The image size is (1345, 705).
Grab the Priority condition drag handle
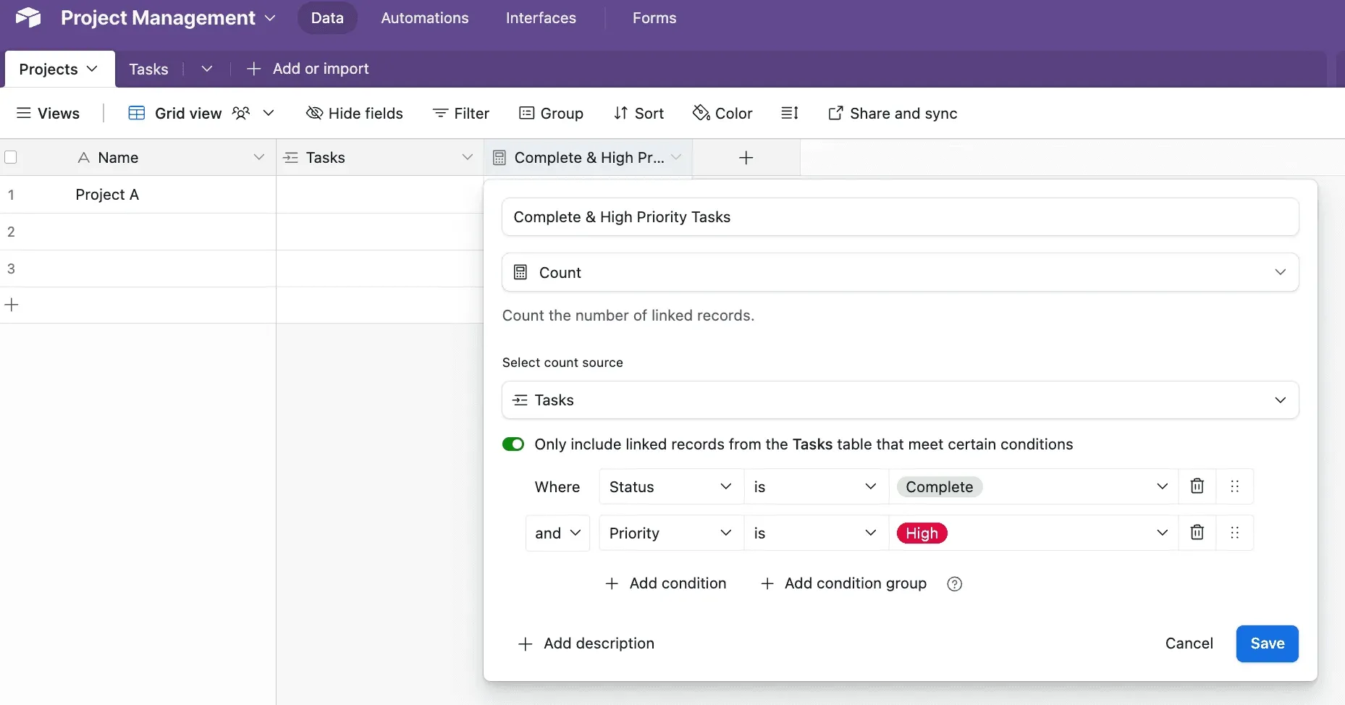(1235, 533)
